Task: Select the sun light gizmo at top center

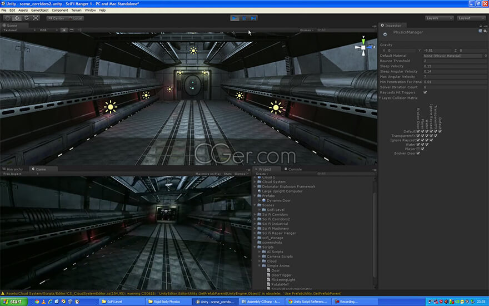Action: (x=193, y=50)
